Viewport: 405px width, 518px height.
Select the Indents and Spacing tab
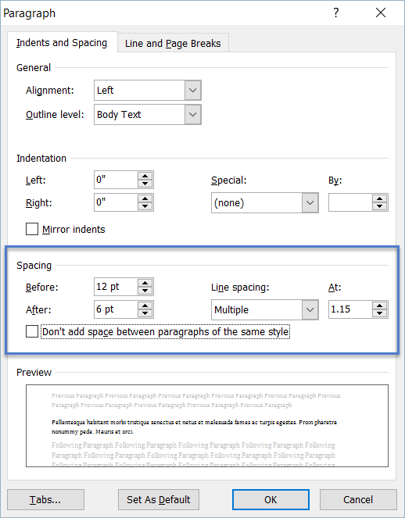(62, 43)
